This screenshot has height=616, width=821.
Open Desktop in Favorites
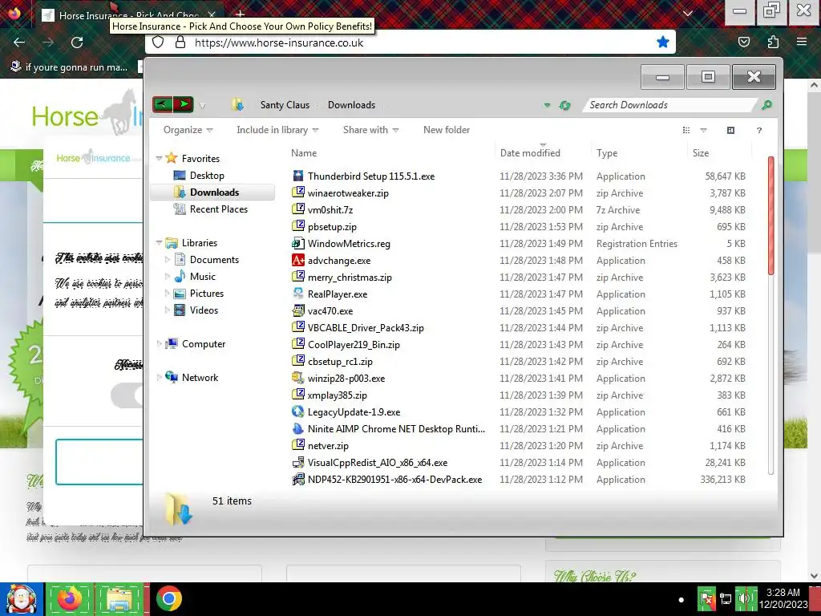[x=207, y=176]
